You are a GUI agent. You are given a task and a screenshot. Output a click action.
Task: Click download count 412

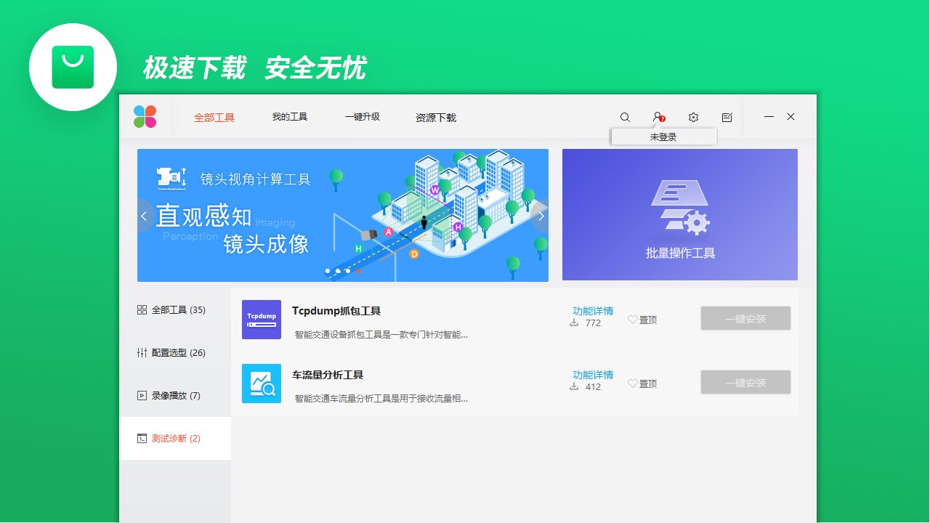[x=593, y=387]
